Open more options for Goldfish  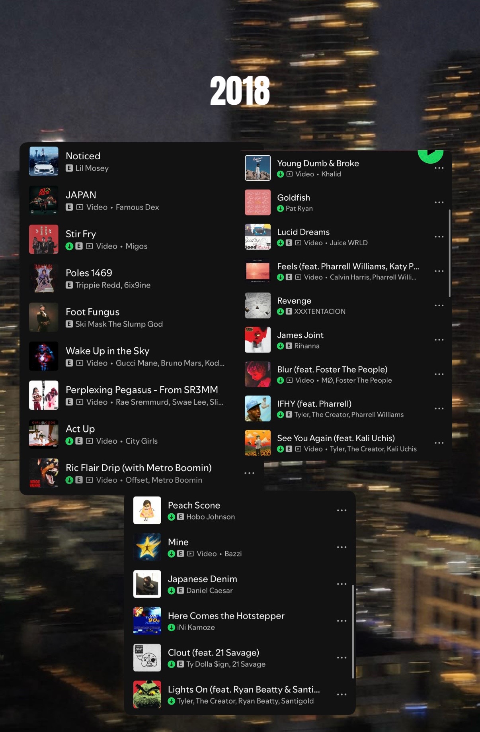point(439,202)
